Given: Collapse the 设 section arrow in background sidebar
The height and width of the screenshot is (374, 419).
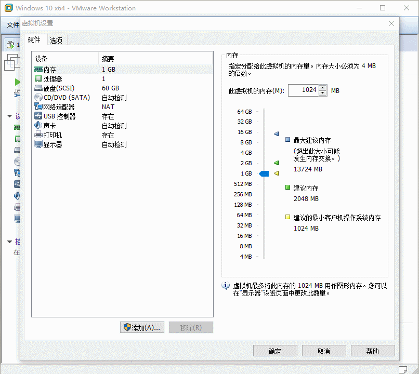Looking at the screenshot, I should click(10, 116).
